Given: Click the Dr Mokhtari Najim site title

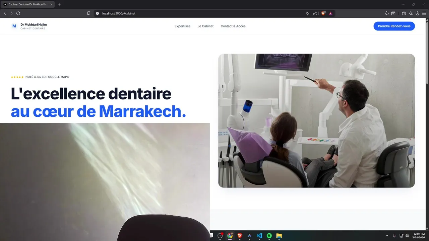Looking at the screenshot, I should click(x=34, y=25).
